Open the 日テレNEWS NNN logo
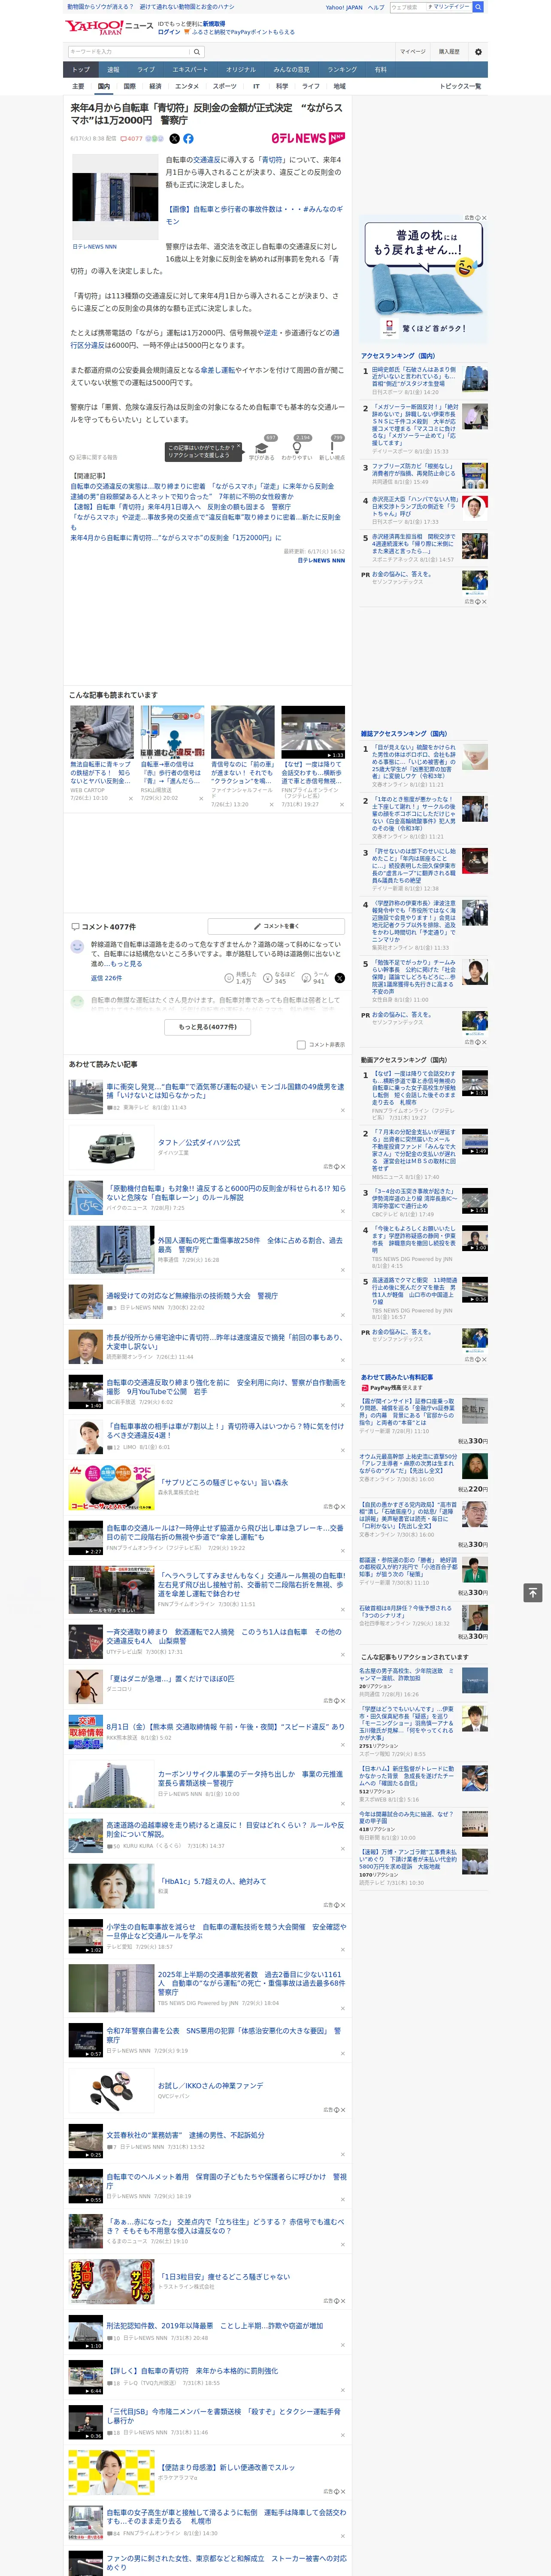The image size is (551, 2576). point(308,139)
